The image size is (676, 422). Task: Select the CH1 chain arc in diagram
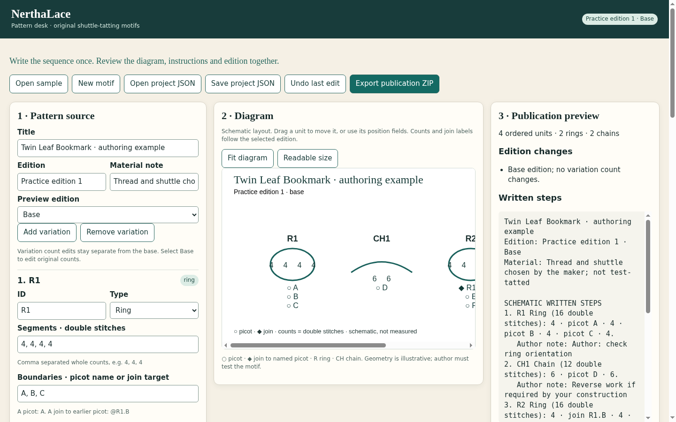[382, 267]
